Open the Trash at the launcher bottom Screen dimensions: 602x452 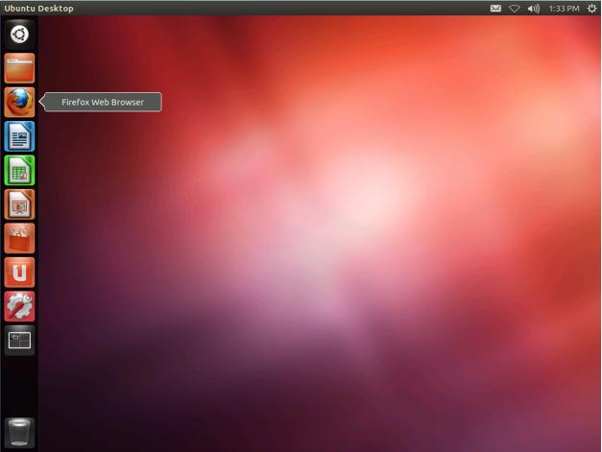19,433
